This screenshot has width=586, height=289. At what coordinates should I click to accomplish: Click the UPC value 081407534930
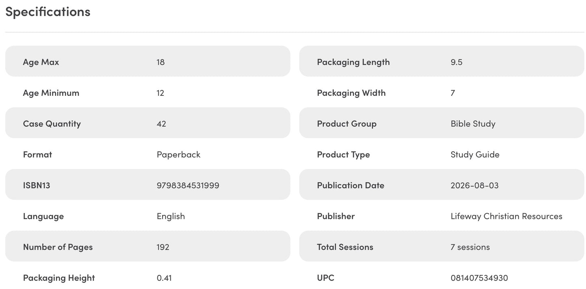(x=479, y=278)
